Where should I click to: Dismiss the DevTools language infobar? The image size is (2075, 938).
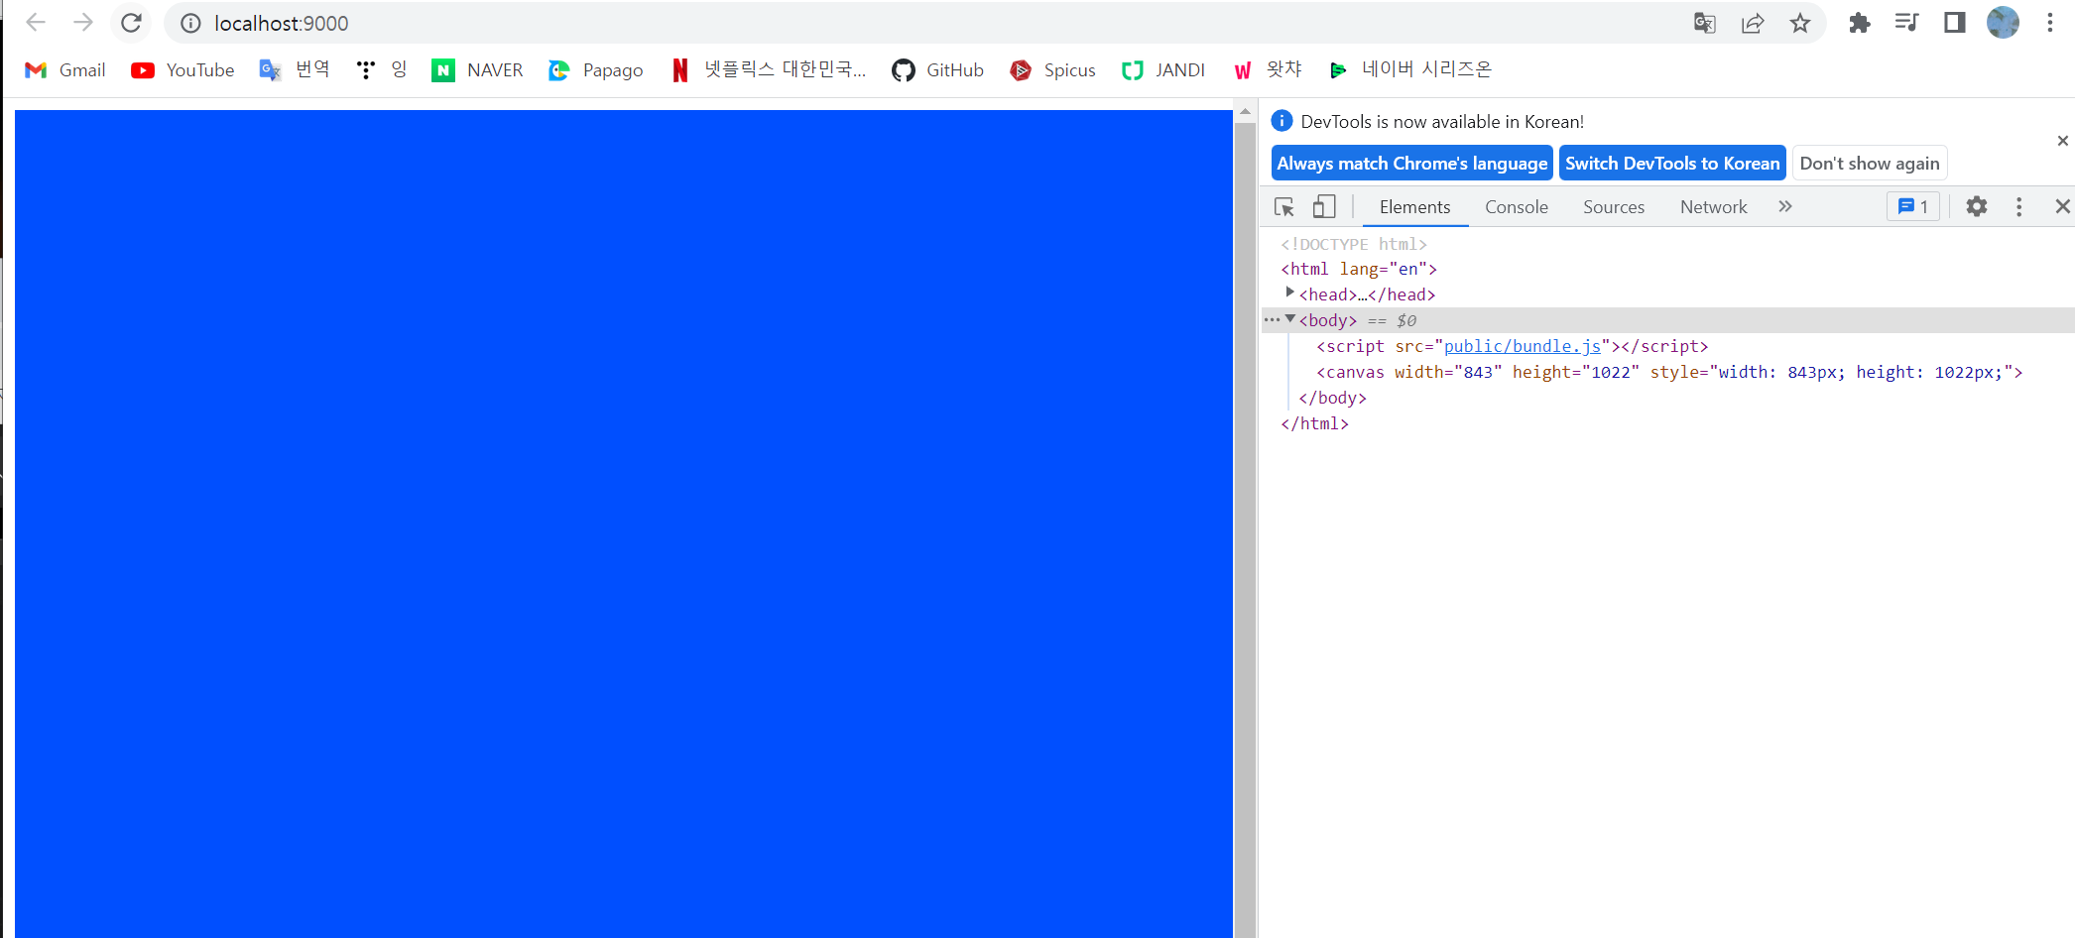[2063, 141]
